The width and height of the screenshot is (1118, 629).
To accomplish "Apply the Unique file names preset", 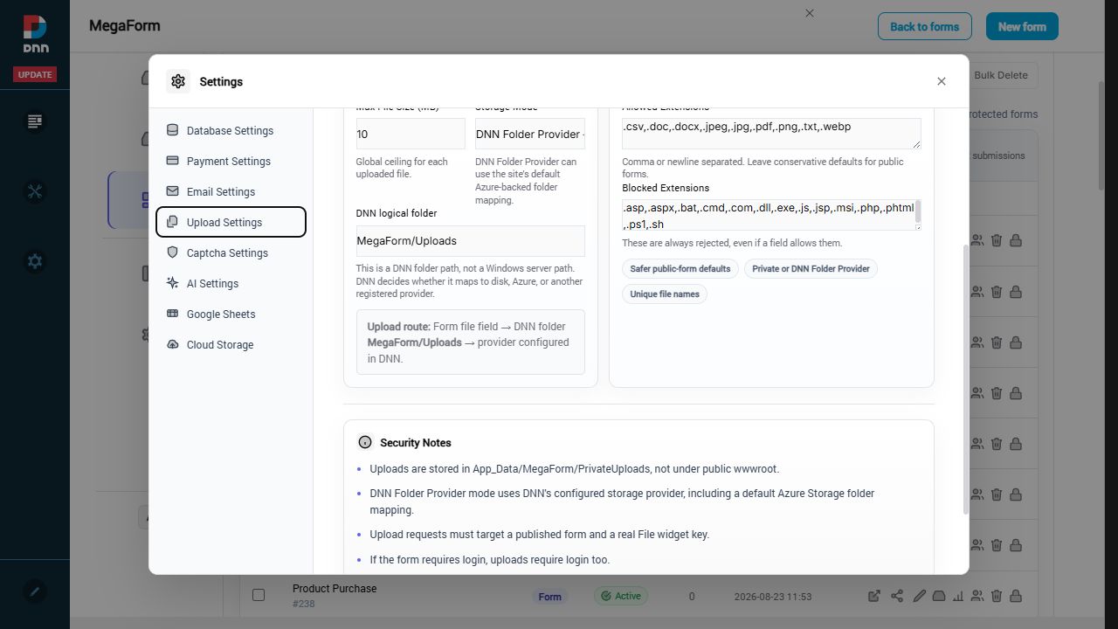I will click(x=665, y=294).
